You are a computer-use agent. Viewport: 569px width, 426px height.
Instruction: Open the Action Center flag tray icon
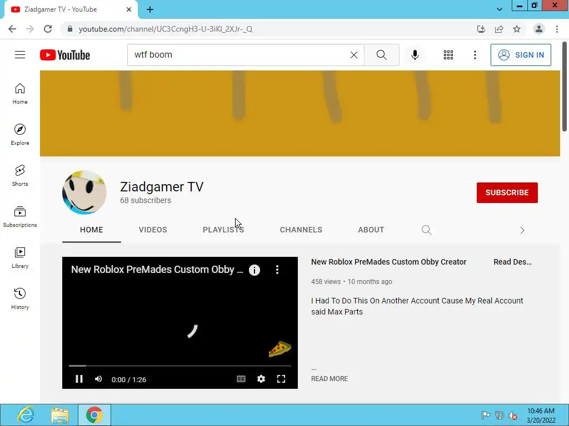click(486, 415)
